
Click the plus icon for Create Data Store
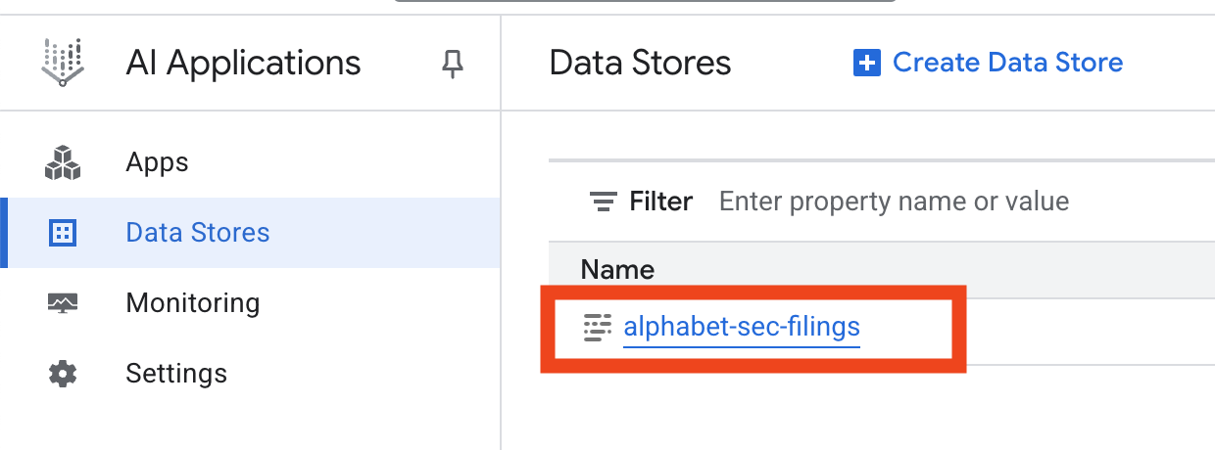[867, 64]
